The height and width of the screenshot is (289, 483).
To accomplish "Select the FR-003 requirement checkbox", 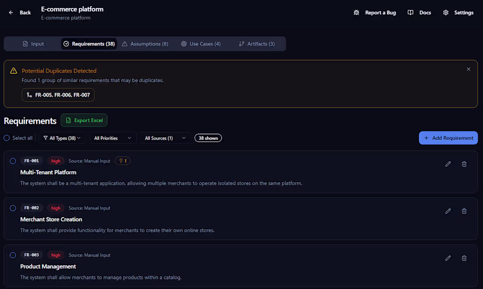I will point(13,255).
